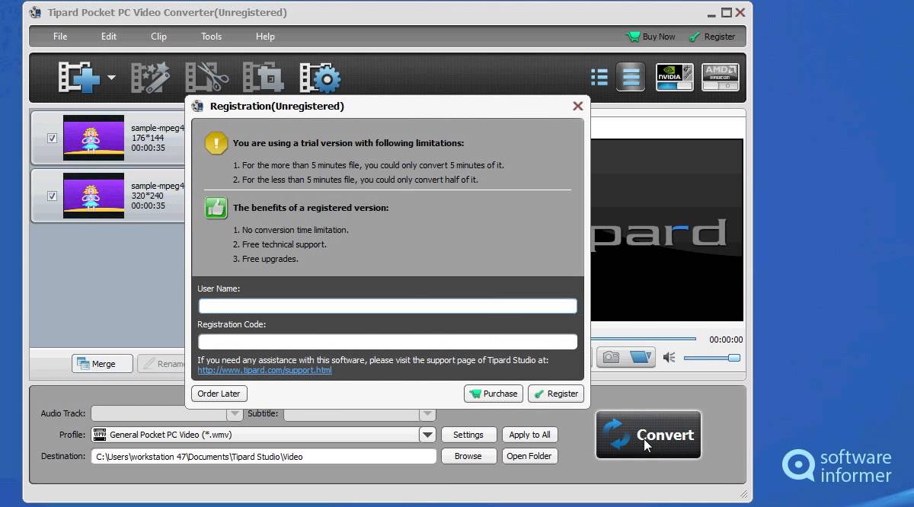Click the Merge button
Viewport: 914px width, 507px height.
click(103, 364)
